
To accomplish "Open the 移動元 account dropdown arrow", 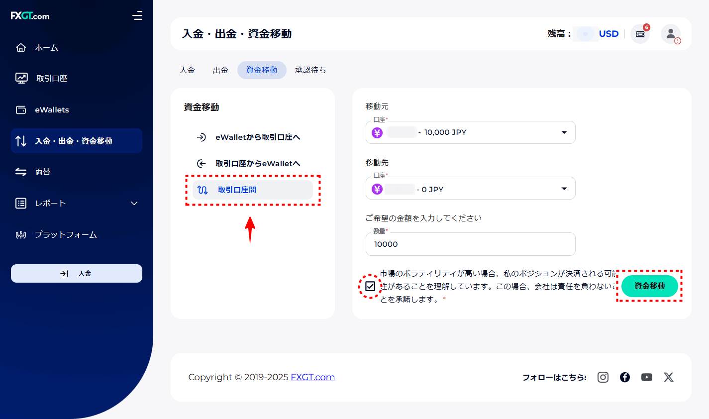I will (x=564, y=132).
